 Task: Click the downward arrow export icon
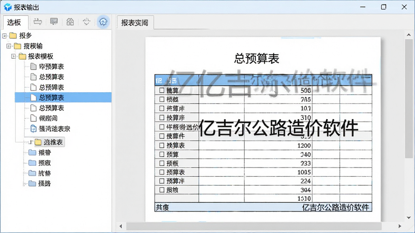[87, 22]
